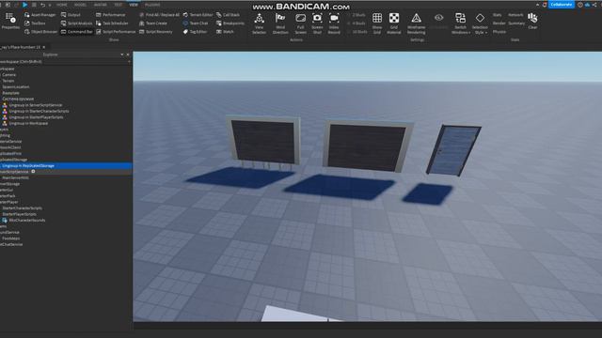The height and width of the screenshot is (338, 602).
Task: Show Network stats
Action: tap(515, 15)
